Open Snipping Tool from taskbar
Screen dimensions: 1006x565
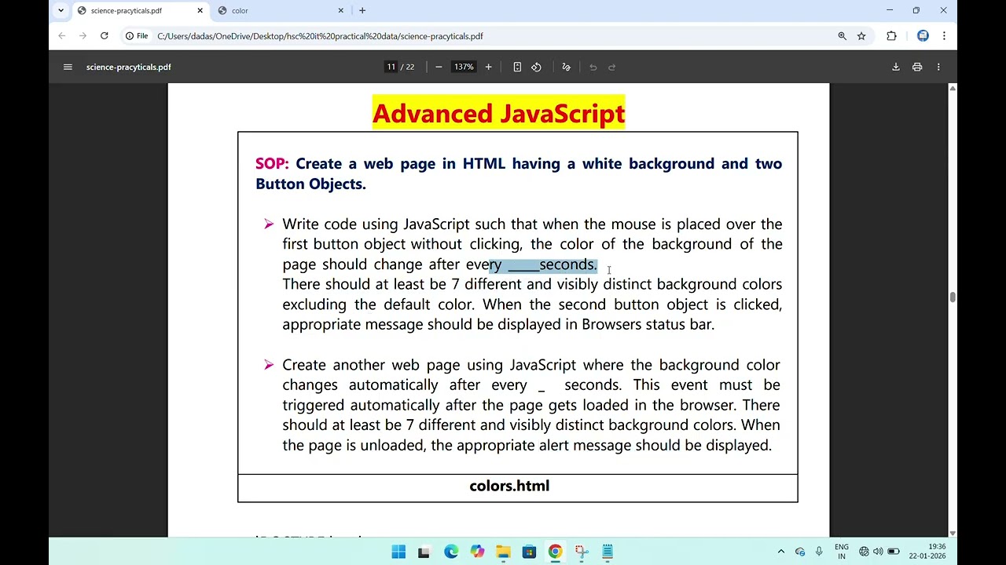[582, 552]
